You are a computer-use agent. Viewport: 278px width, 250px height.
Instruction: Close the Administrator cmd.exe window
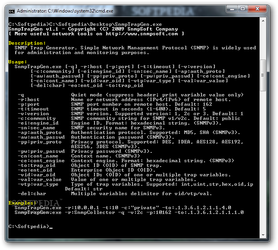[x=257, y=9]
